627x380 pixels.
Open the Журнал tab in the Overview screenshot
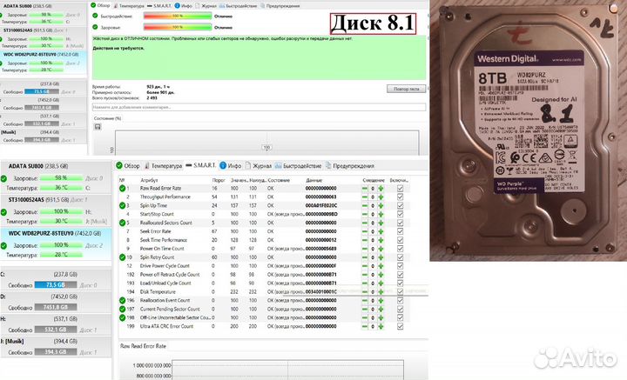[206, 6]
